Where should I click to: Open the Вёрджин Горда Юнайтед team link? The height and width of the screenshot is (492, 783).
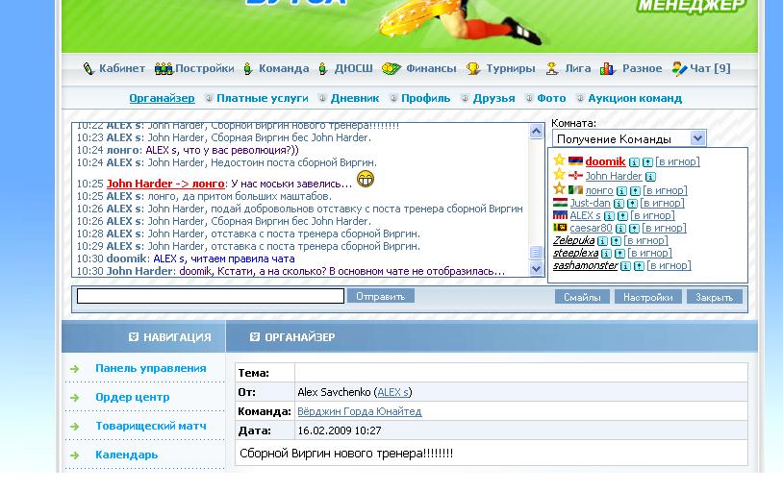359,411
